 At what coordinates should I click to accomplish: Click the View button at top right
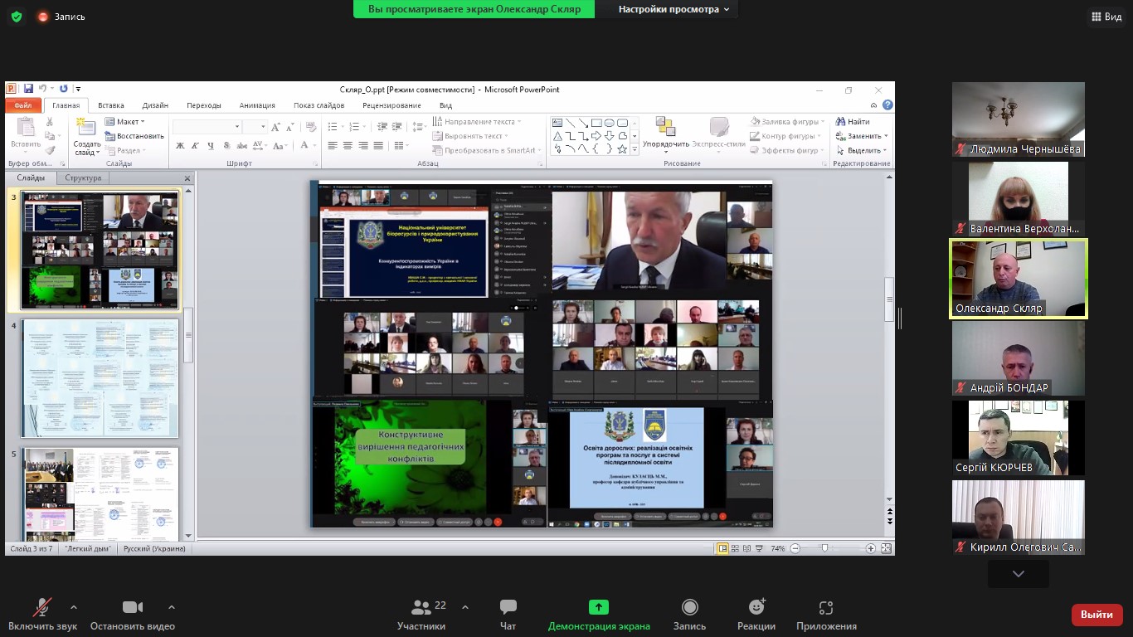[1106, 17]
